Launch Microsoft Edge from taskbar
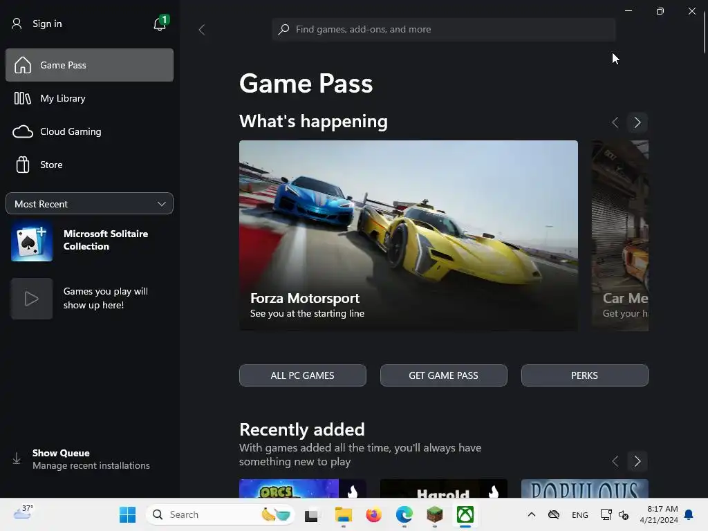Image resolution: width=708 pixels, height=531 pixels. tap(404, 514)
